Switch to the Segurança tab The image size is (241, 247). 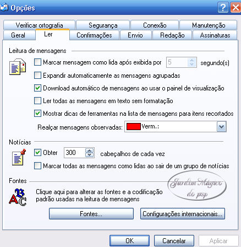click(103, 25)
